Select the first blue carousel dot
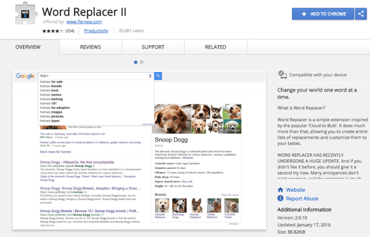Viewport: 370px width, 237px height. (135, 62)
